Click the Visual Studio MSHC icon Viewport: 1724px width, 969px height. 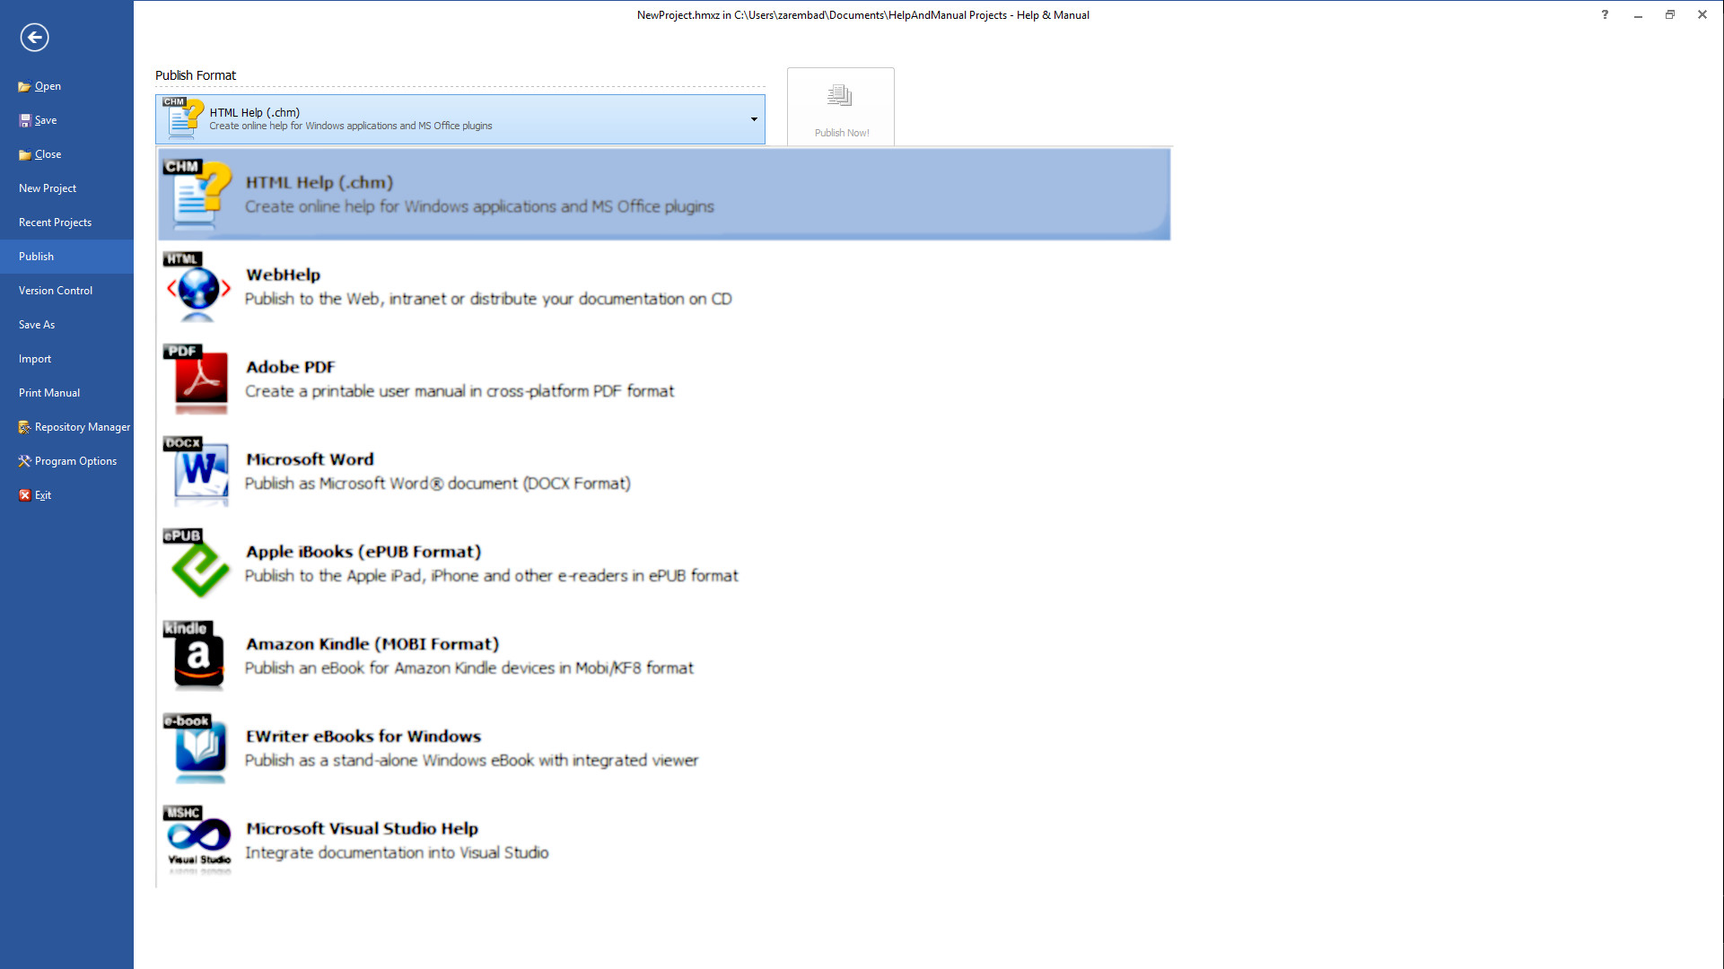pos(197,841)
